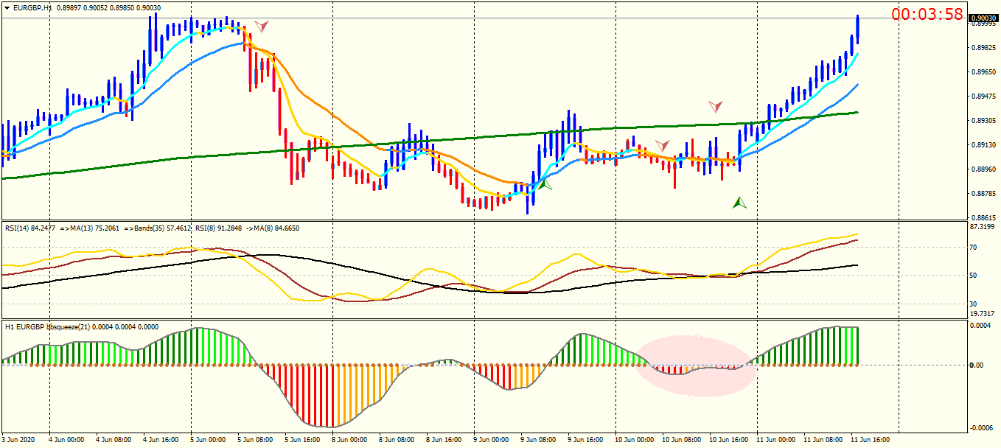
Task: Click the ->MA(8) 84.6650 label
Action: point(273,228)
